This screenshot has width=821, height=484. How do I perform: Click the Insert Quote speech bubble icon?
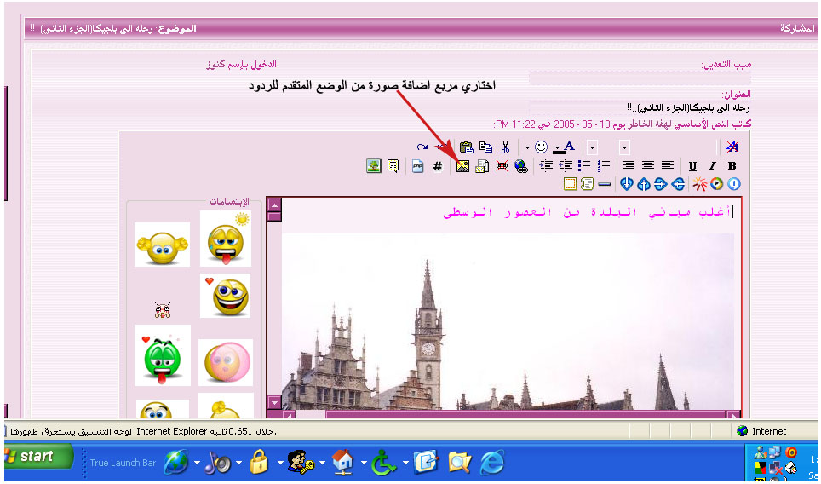393,166
